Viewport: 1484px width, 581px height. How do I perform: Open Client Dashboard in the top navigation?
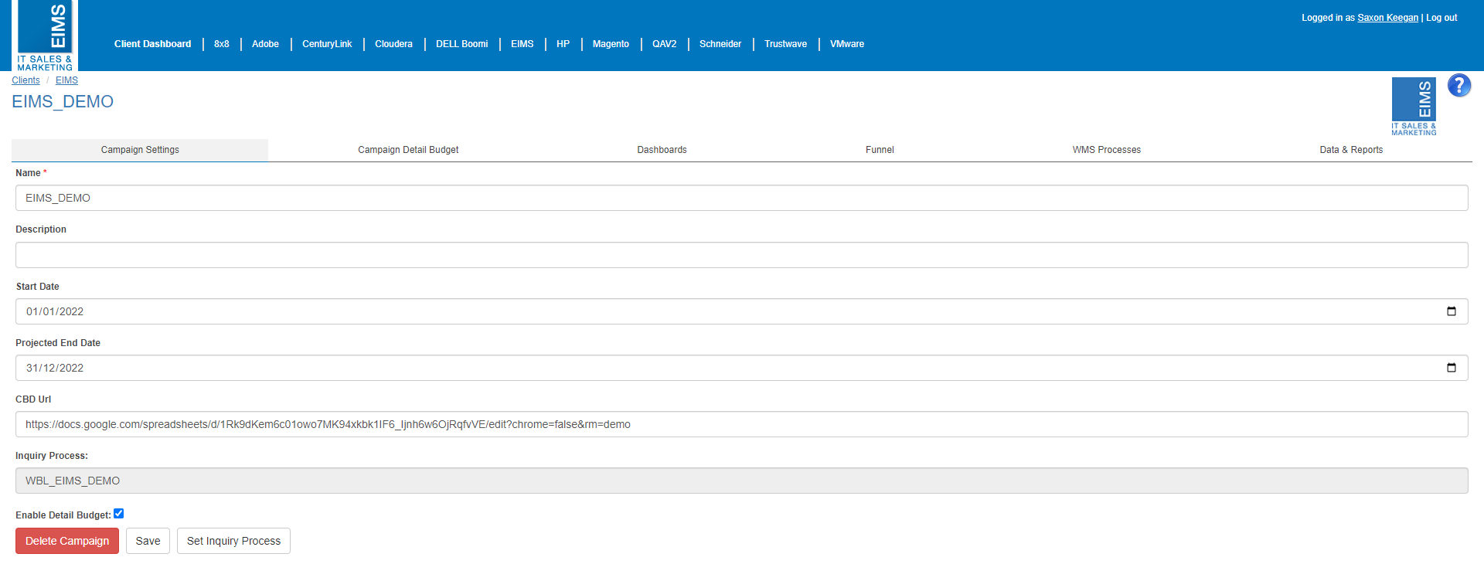click(x=152, y=44)
